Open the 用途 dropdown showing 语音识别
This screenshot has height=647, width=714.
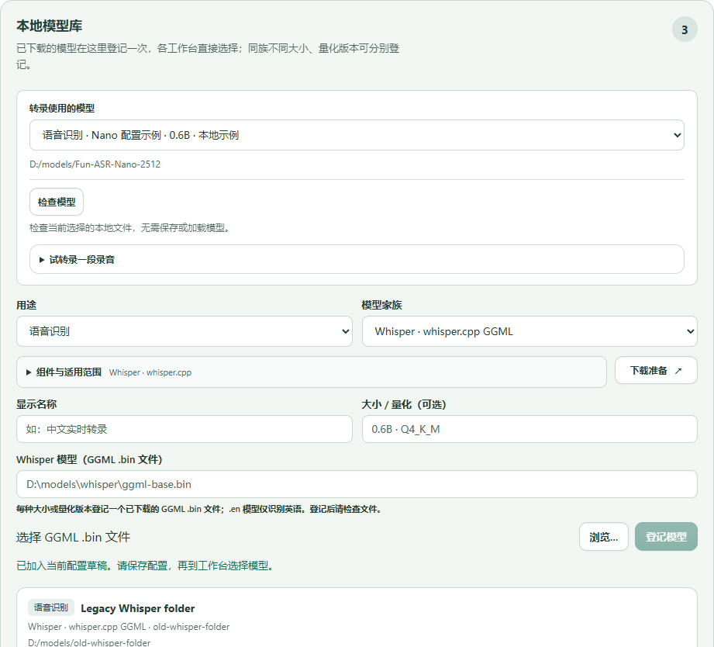[185, 331]
